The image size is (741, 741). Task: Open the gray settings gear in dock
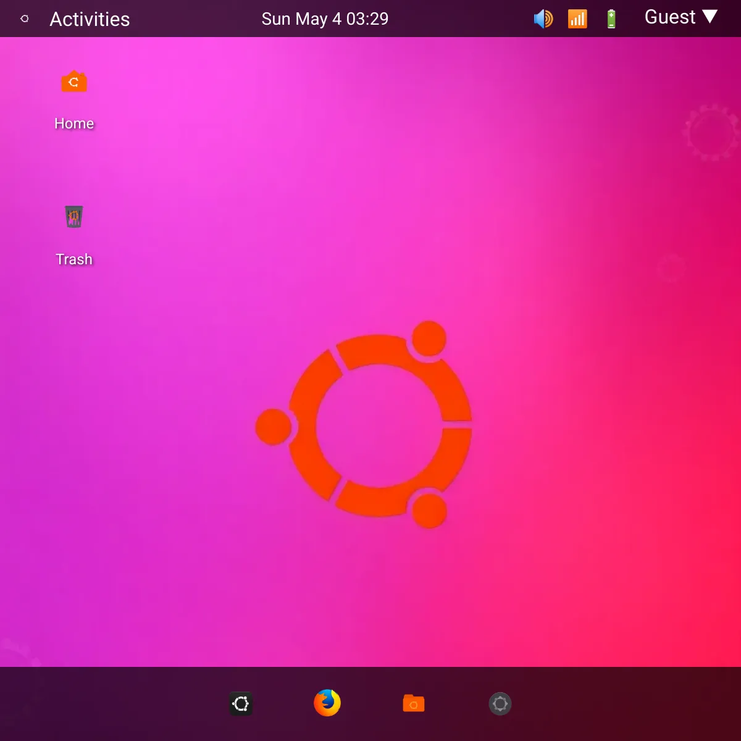(x=500, y=703)
